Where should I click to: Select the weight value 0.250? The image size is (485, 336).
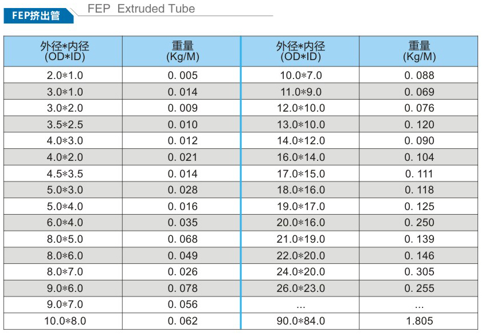tap(419, 223)
